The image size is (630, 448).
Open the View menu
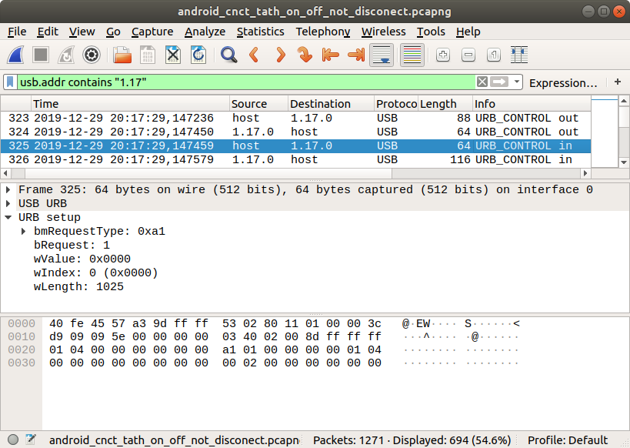tap(82, 32)
